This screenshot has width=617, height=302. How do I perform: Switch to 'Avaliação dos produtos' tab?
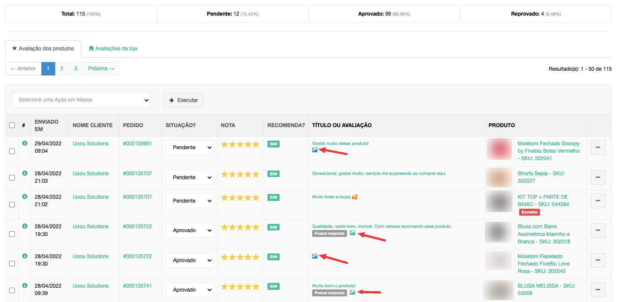[43, 49]
